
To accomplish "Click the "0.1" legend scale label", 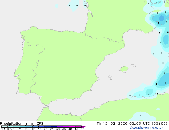I will pyautogui.click(x=3, y=129).
